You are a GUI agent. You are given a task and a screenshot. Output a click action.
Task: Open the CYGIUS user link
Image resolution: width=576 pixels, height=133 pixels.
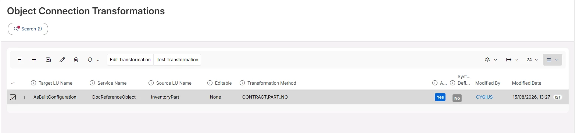coord(484,97)
